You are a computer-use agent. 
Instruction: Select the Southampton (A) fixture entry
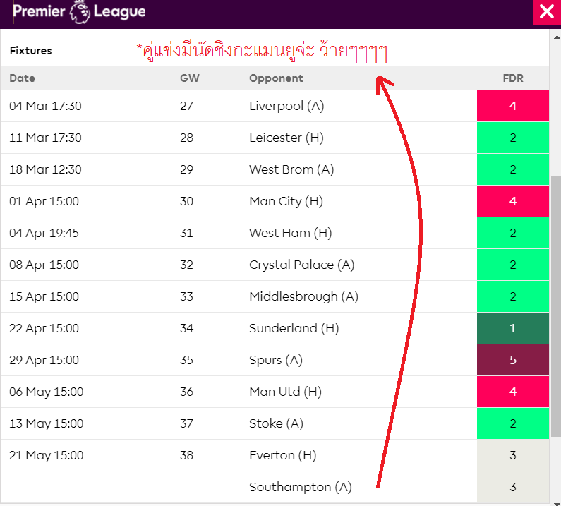[300, 487]
